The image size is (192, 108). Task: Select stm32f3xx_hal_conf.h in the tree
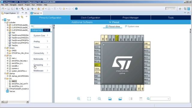coord(20,84)
